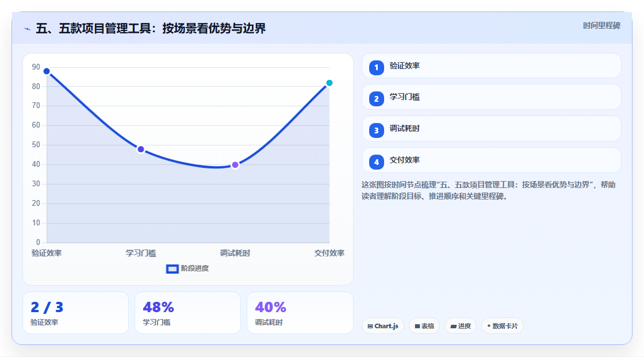
Task: Click the y-axis value 50
Action: pos(36,145)
